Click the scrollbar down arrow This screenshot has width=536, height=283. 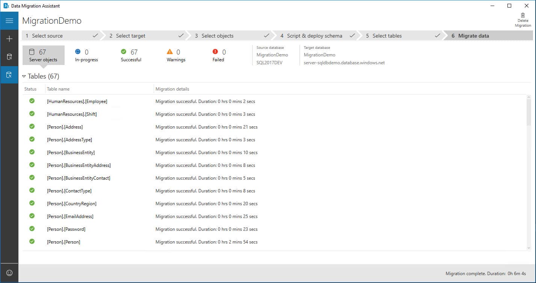(529, 248)
